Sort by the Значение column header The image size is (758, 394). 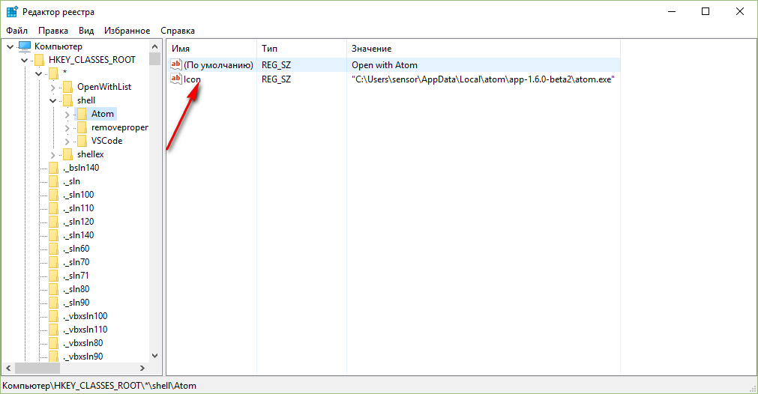(484, 49)
